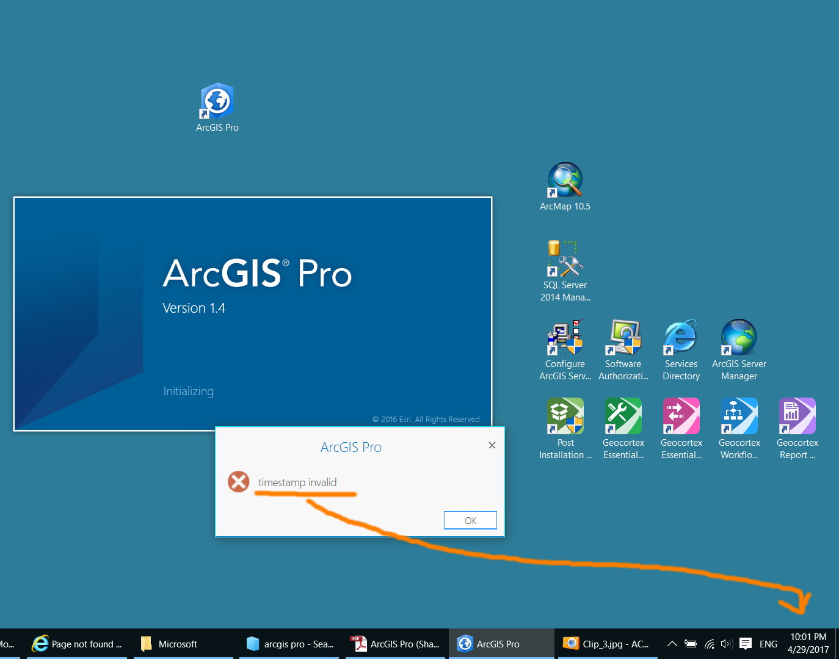
Task: Click 'Version 1.4' on the splash screen
Action: pyautogui.click(x=194, y=308)
